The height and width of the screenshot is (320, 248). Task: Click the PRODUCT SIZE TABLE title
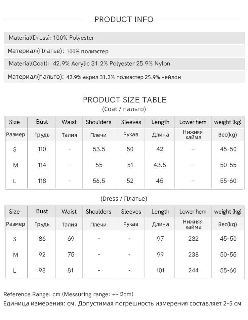124,100
